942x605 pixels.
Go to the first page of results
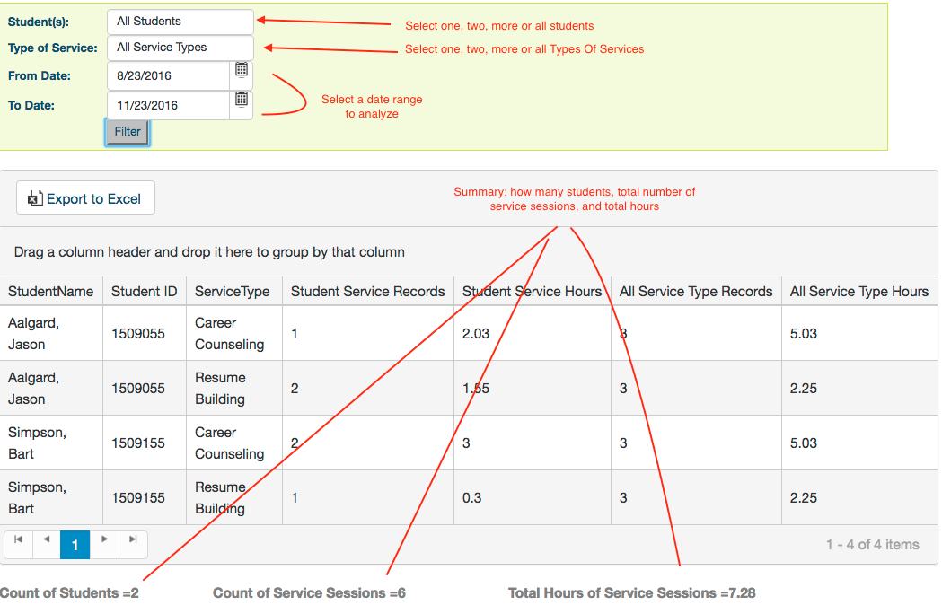pos(19,540)
